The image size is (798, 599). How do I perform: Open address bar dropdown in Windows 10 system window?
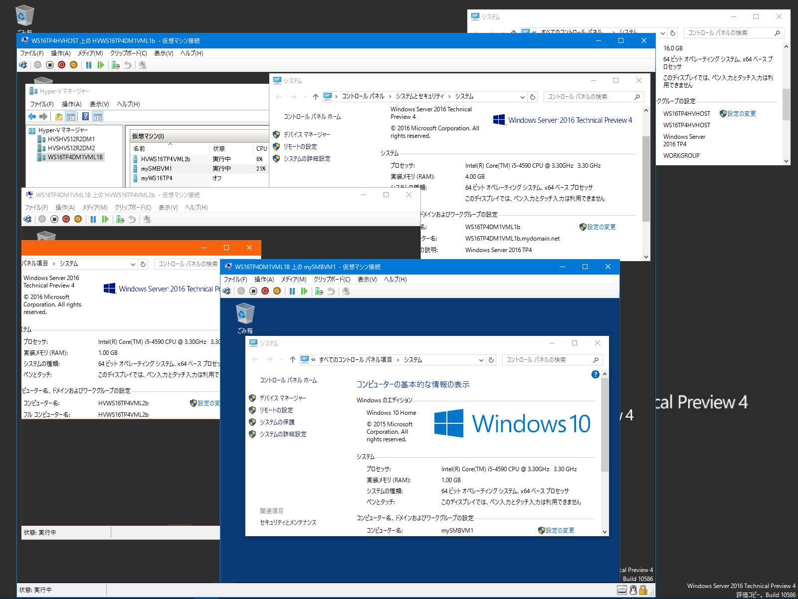[x=481, y=360]
